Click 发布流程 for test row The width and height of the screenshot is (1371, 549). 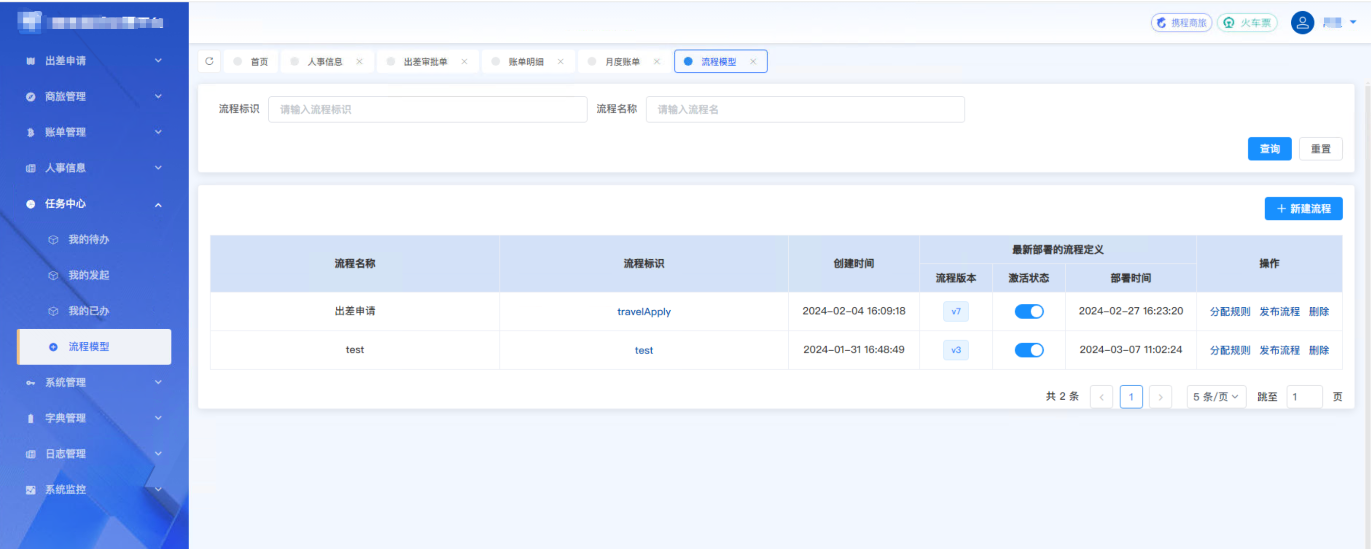[1280, 351]
